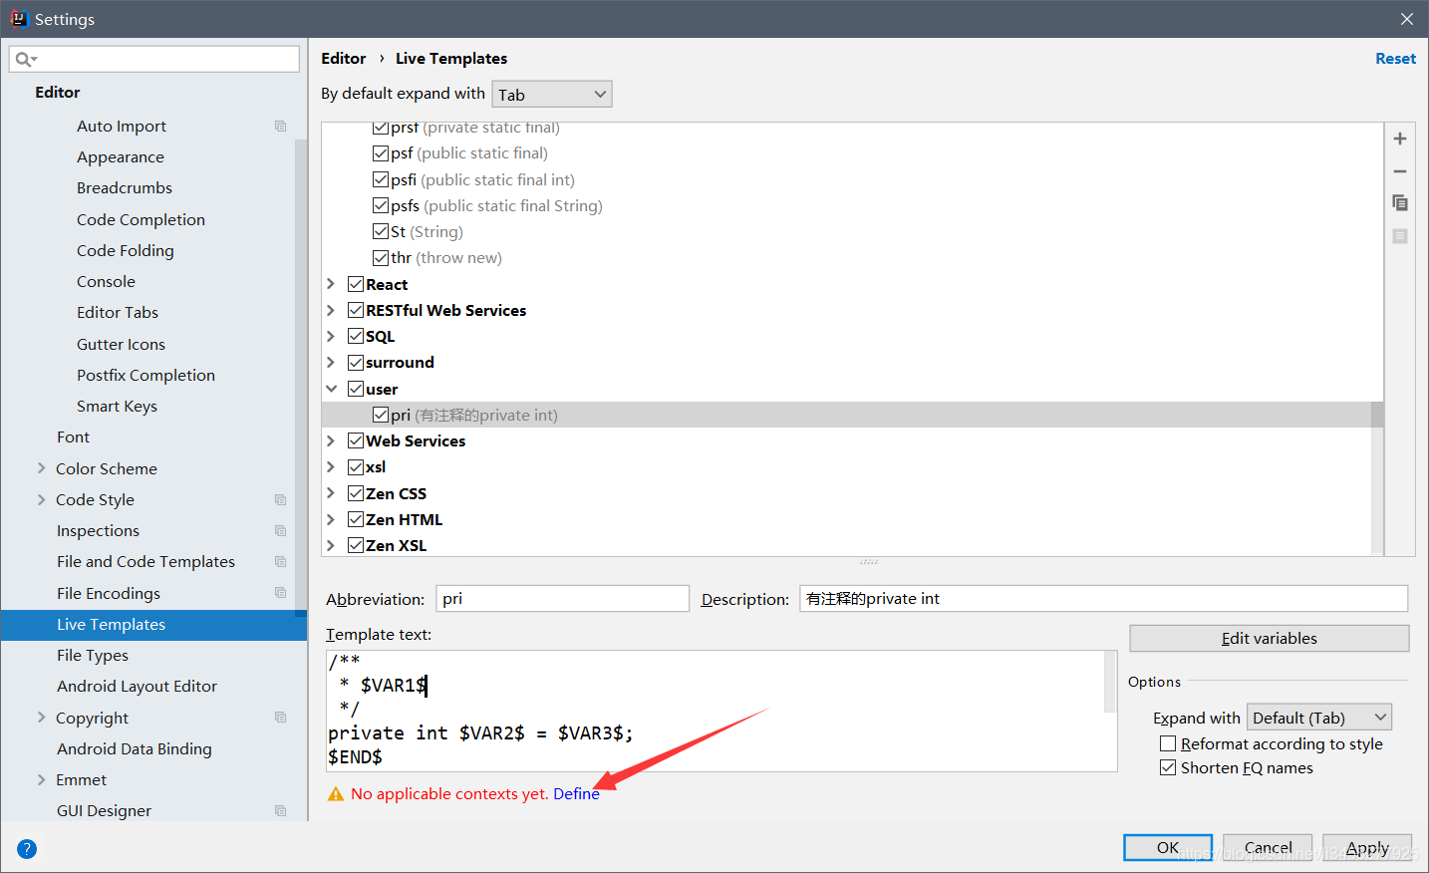Click the project-level icon beside Auto Import

click(x=280, y=127)
